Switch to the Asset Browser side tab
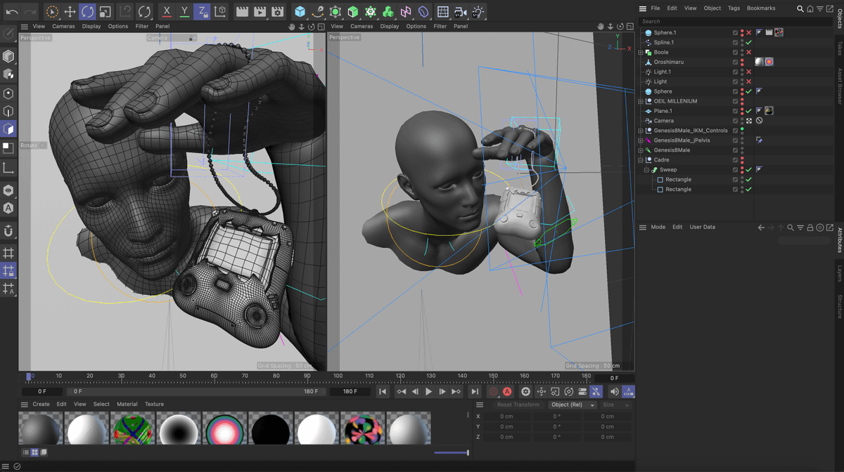844x472 pixels. pos(839,86)
